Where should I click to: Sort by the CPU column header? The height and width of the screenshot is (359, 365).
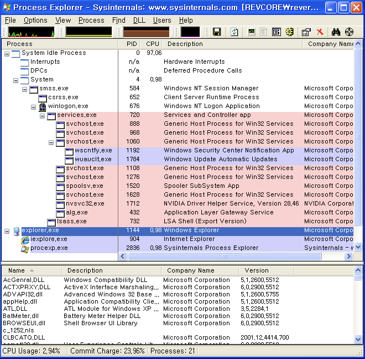pyautogui.click(x=152, y=44)
